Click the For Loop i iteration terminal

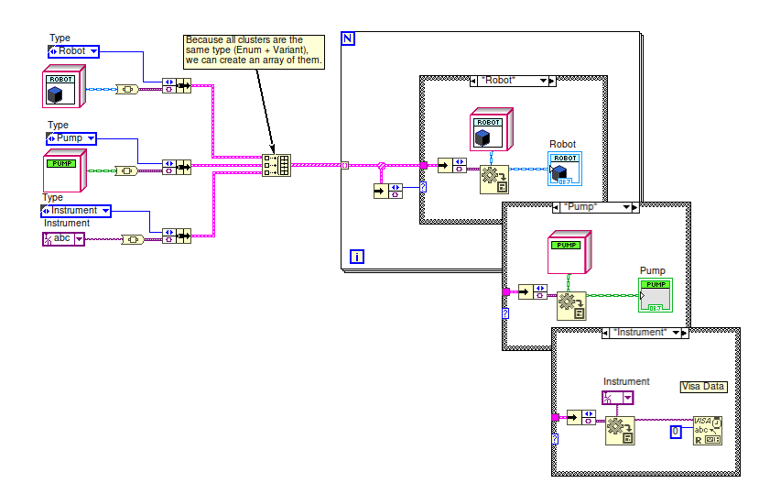point(357,257)
